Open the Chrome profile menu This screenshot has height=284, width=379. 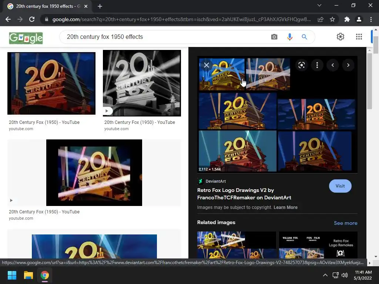coord(359,19)
